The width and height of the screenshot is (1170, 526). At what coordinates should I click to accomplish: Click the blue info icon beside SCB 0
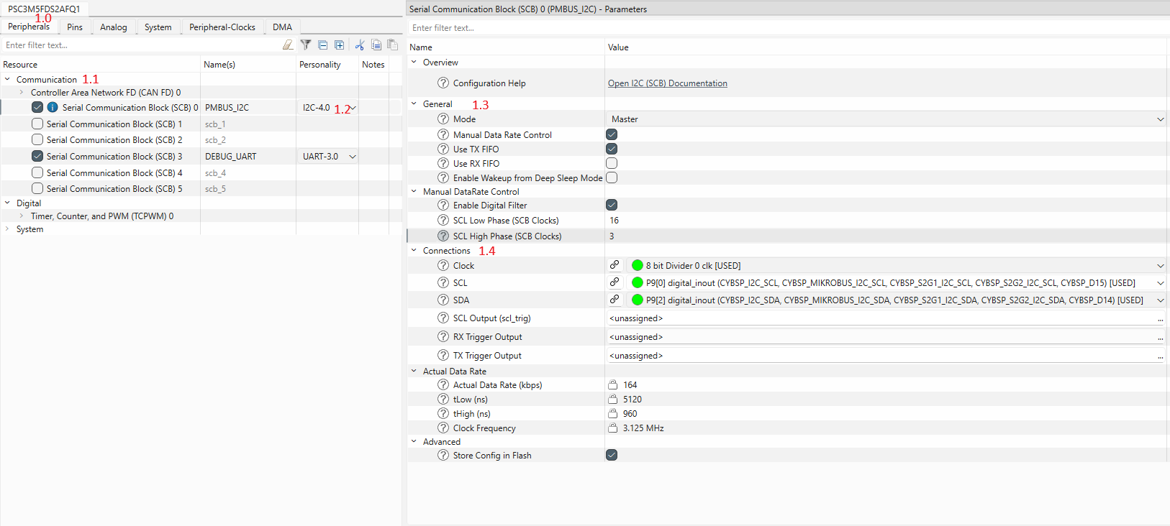tap(53, 107)
